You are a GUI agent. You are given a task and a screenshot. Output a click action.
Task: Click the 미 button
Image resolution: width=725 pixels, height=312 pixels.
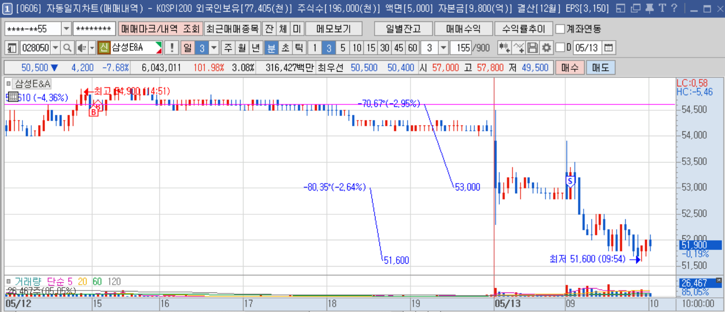[x=297, y=29]
